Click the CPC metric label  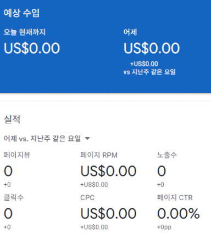(x=87, y=197)
